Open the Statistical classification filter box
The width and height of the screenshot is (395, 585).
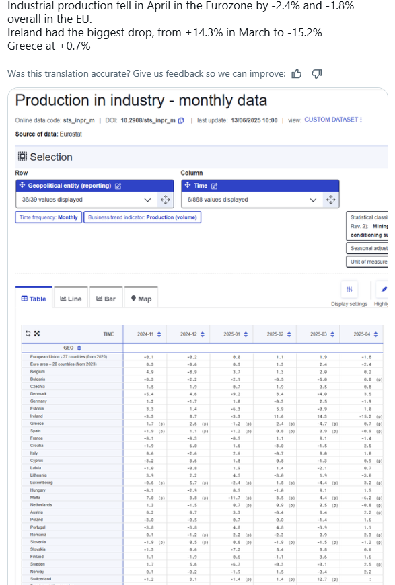(367, 226)
